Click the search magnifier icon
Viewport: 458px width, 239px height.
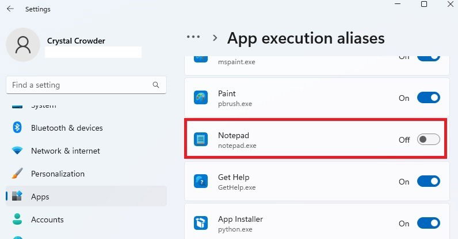coord(156,85)
